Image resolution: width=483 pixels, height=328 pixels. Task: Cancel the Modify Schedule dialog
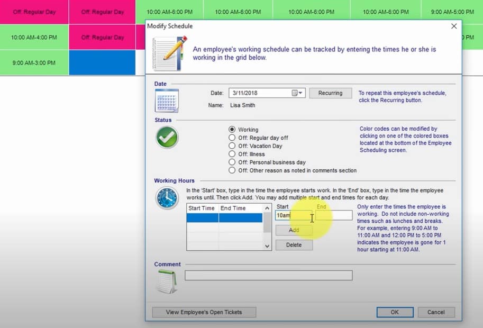click(436, 312)
